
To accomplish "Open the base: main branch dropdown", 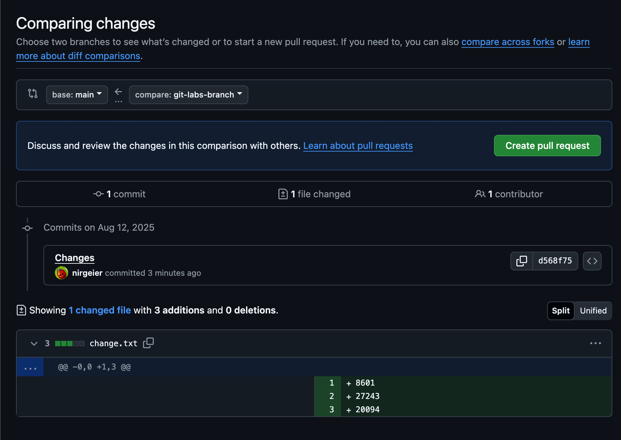I will pos(77,95).
